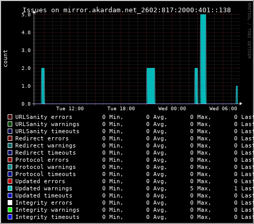The width and height of the screenshot is (254, 224).
Task: Click the vertical count axis label
Action: [6, 58]
